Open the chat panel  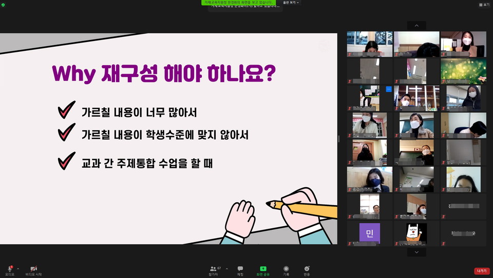pyautogui.click(x=240, y=269)
